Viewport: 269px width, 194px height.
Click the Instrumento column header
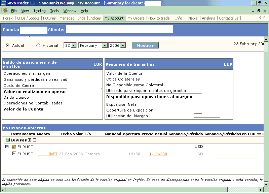click(x=23, y=134)
